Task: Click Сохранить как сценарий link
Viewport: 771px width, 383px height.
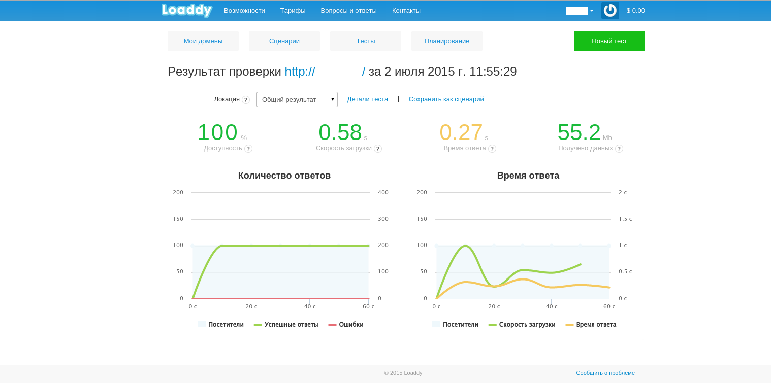Action: 446,99
